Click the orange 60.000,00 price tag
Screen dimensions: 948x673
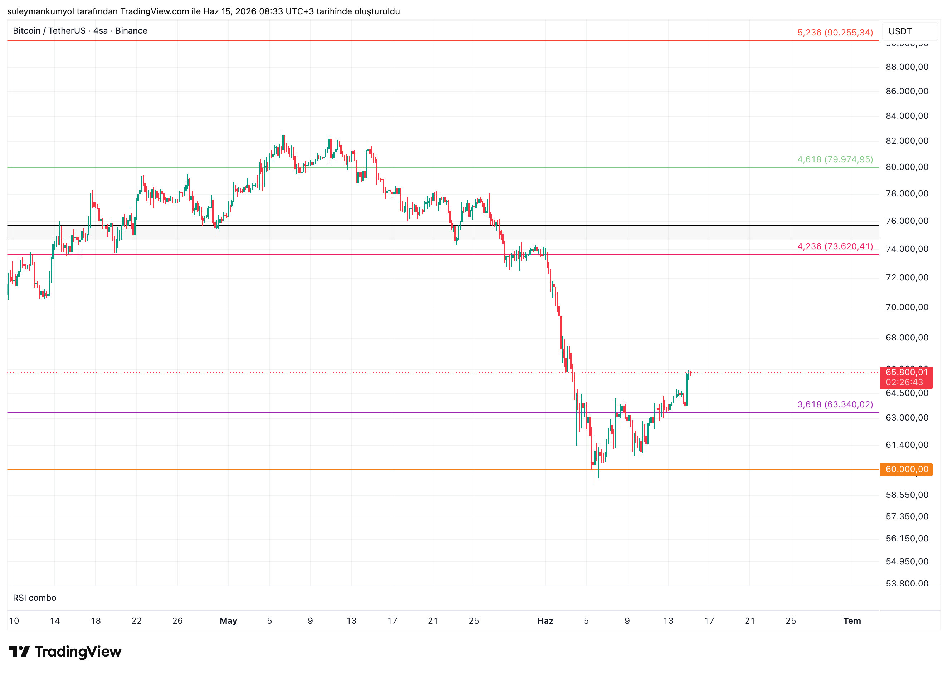tap(906, 469)
